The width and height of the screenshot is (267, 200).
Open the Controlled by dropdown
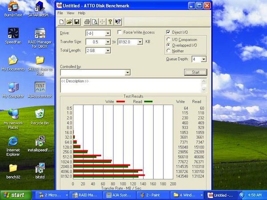pyautogui.click(x=128, y=72)
